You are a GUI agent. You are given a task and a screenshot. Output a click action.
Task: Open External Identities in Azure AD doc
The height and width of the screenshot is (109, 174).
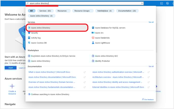click(x=118, y=87)
